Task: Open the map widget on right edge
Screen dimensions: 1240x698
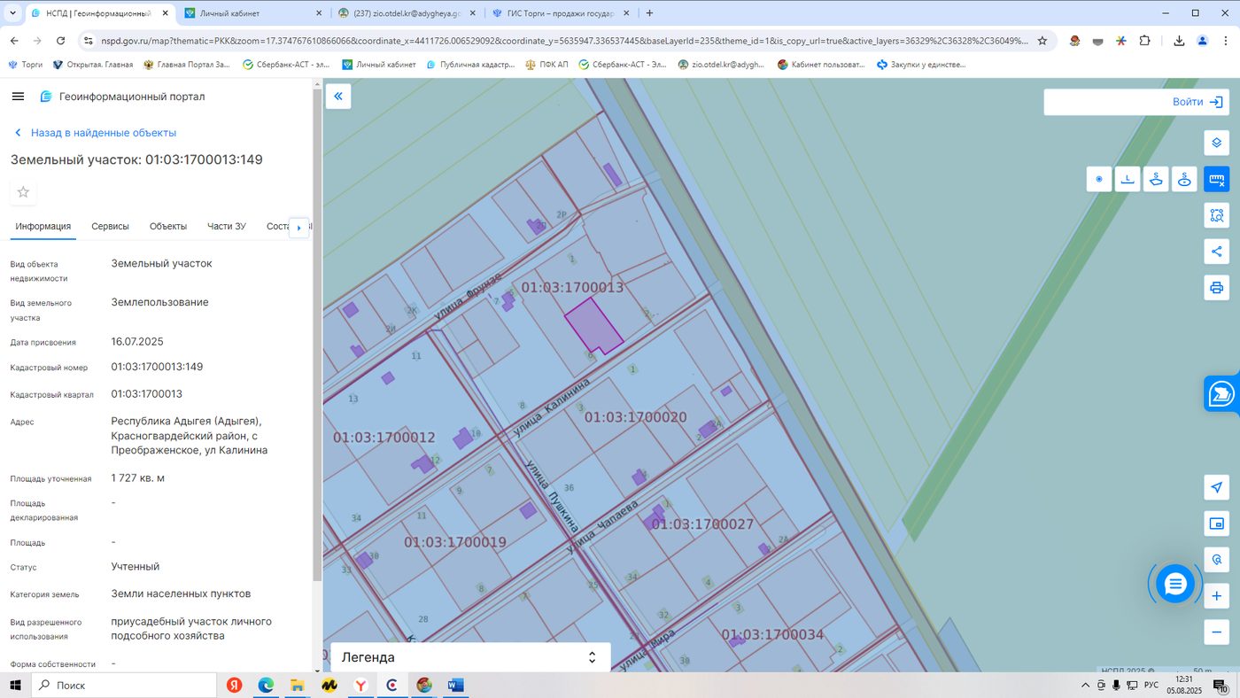Action: click(1222, 393)
